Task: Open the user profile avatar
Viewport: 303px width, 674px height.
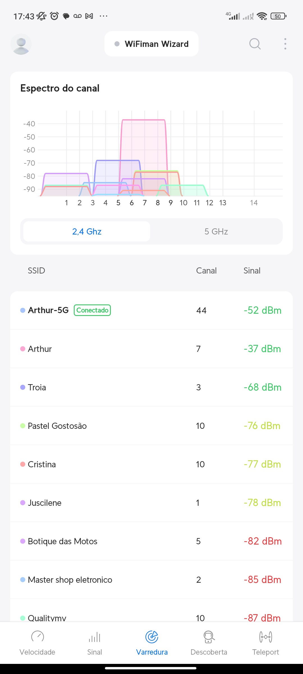Action: [21, 44]
